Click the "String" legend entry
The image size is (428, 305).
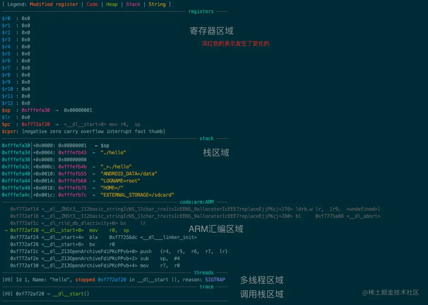coord(157,4)
